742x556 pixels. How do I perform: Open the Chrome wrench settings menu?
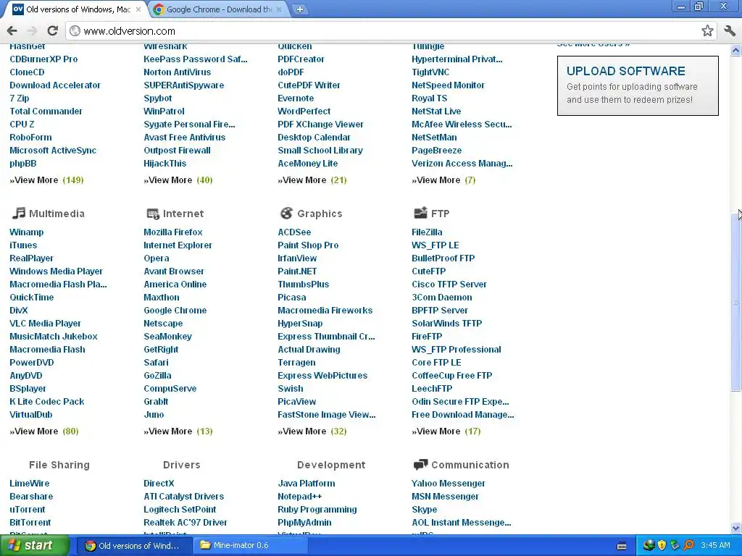(729, 30)
